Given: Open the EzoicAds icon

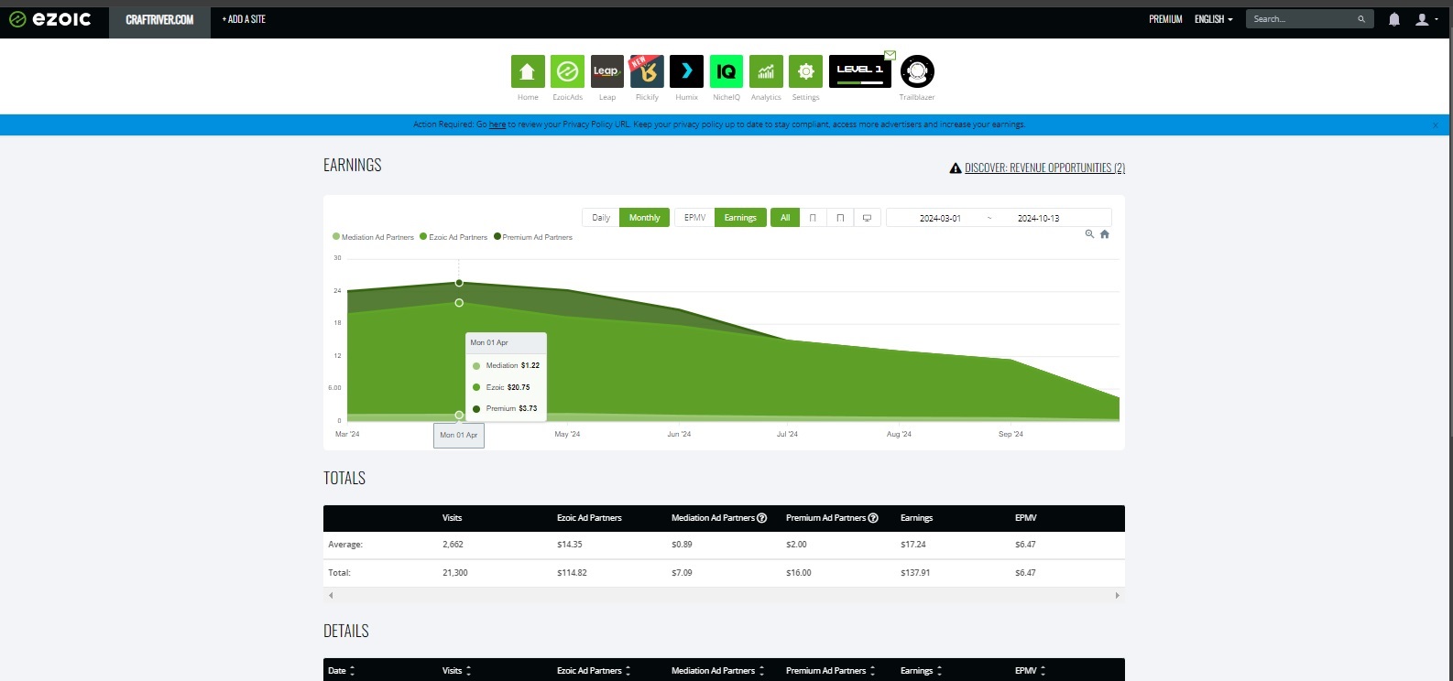Looking at the screenshot, I should [x=567, y=71].
